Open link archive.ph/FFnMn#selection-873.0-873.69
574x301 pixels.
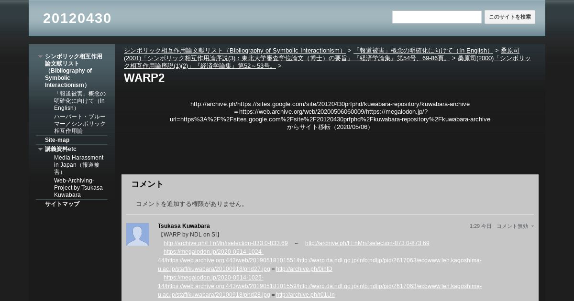(367, 243)
